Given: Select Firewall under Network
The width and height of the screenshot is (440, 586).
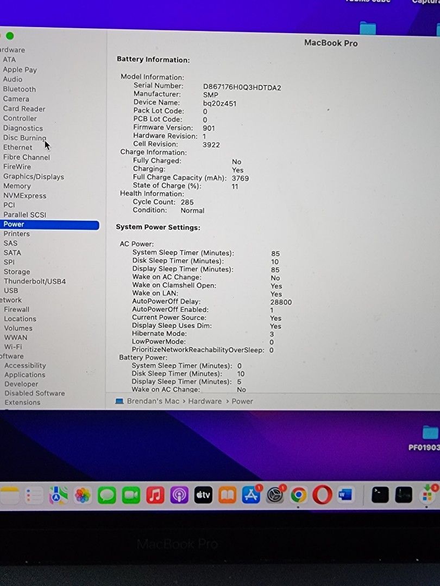Looking at the screenshot, I should 17,310.
